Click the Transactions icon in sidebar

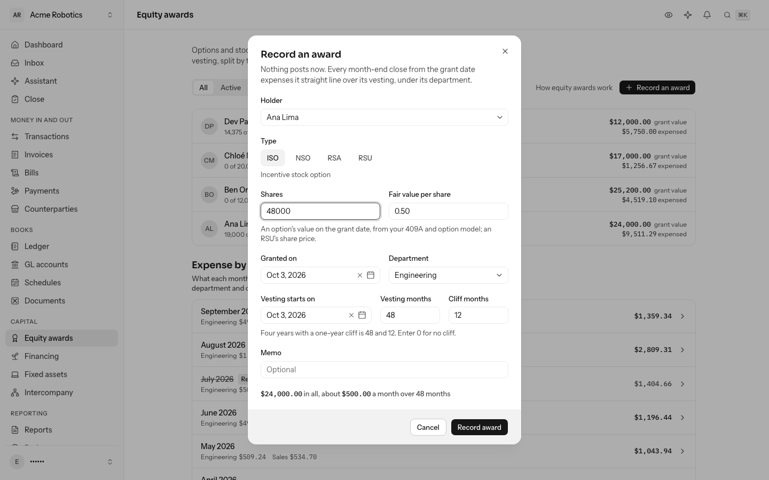click(x=15, y=137)
